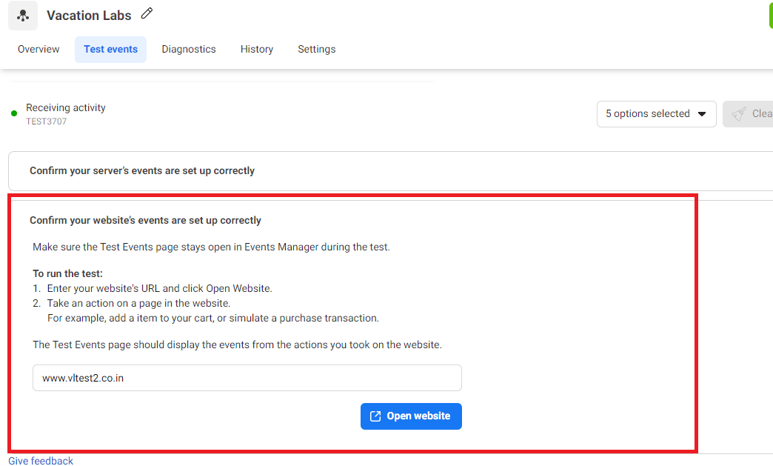Click the website URL input field
Screen dimensions: 773x466
tap(247, 378)
